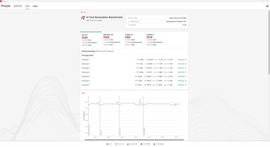Click the OnnxRuntime-DirectML version value
270x147 pixels.
pyautogui.click(x=176, y=22)
